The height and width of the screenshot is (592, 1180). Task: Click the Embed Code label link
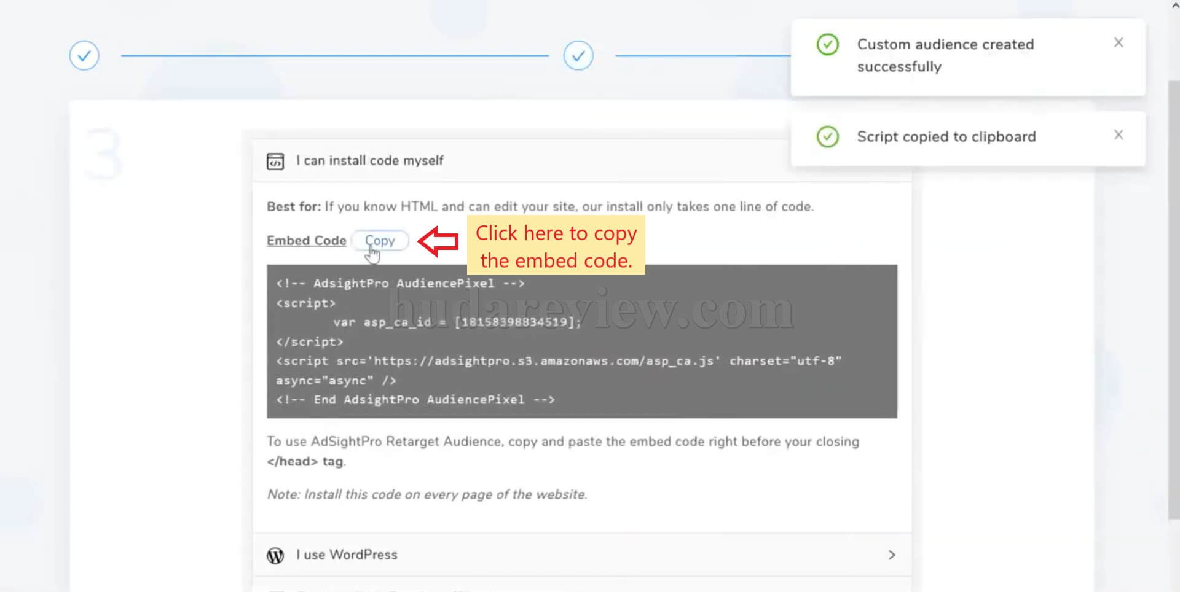coord(306,241)
